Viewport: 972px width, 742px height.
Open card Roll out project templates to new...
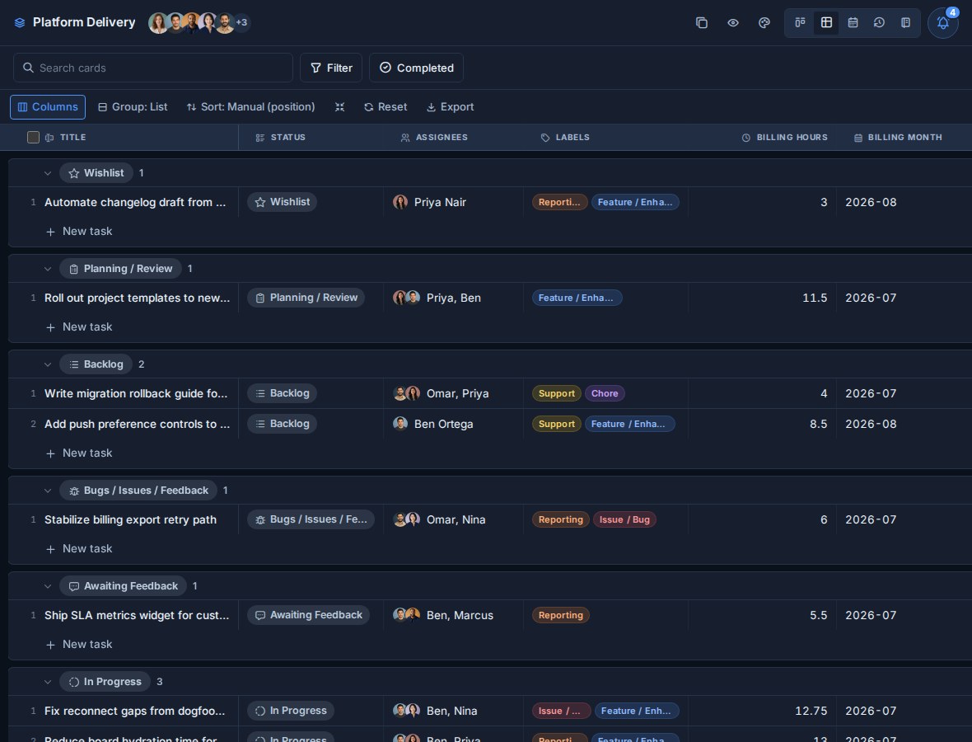[137, 298]
